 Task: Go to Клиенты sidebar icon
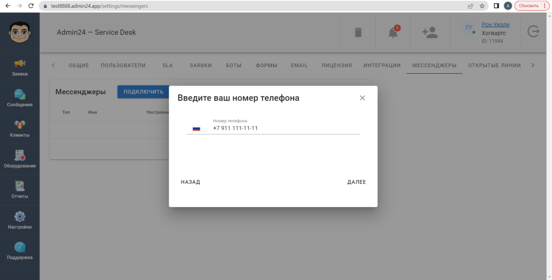pos(20,129)
